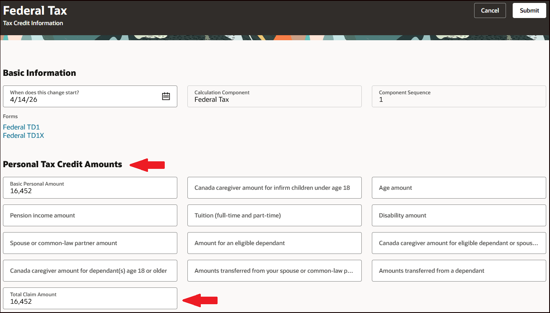Select Amount for an eligible dependant field
Image resolution: width=550 pixels, height=313 pixels.
275,243
